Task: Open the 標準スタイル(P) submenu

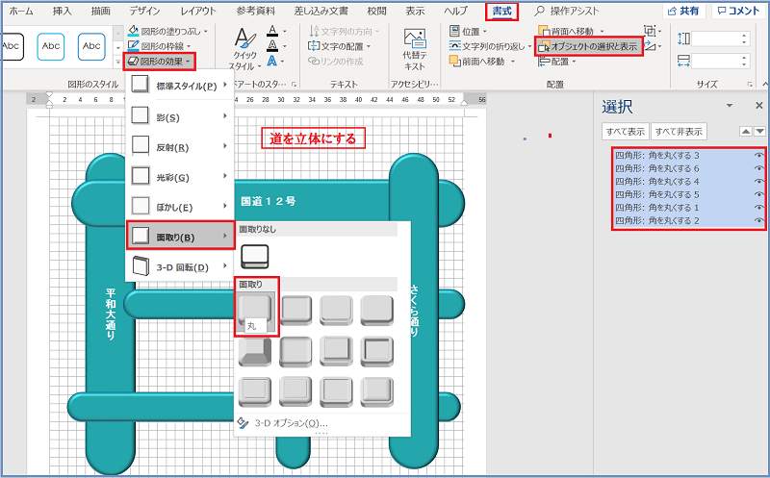Action: pos(180,86)
